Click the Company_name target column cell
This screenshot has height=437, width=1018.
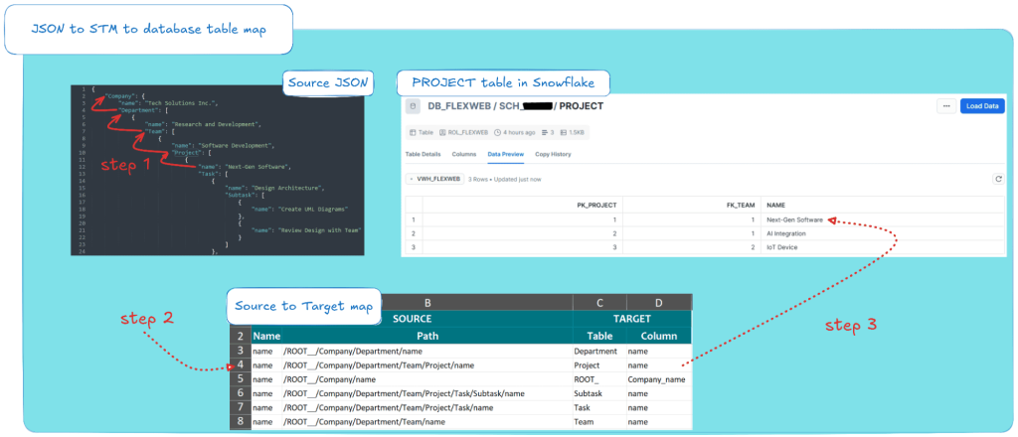coord(659,379)
